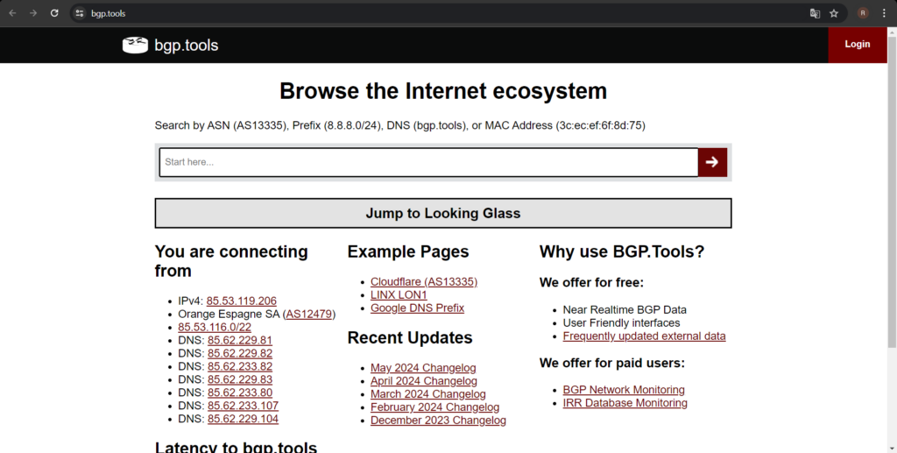Screen dimensions: 897x453
Task: Open the Chrome profile avatar
Action: (x=863, y=13)
